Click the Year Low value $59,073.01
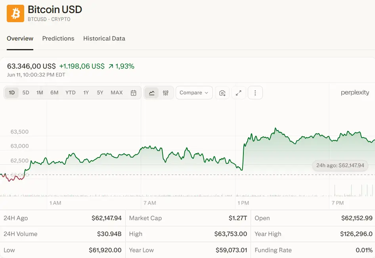This screenshot has height=258, width=375. pos(231,250)
